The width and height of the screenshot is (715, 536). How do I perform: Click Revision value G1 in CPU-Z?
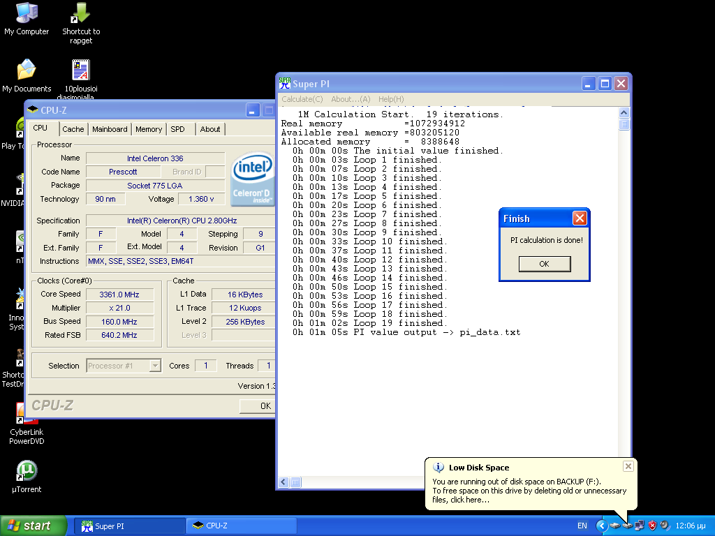click(260, 248)
